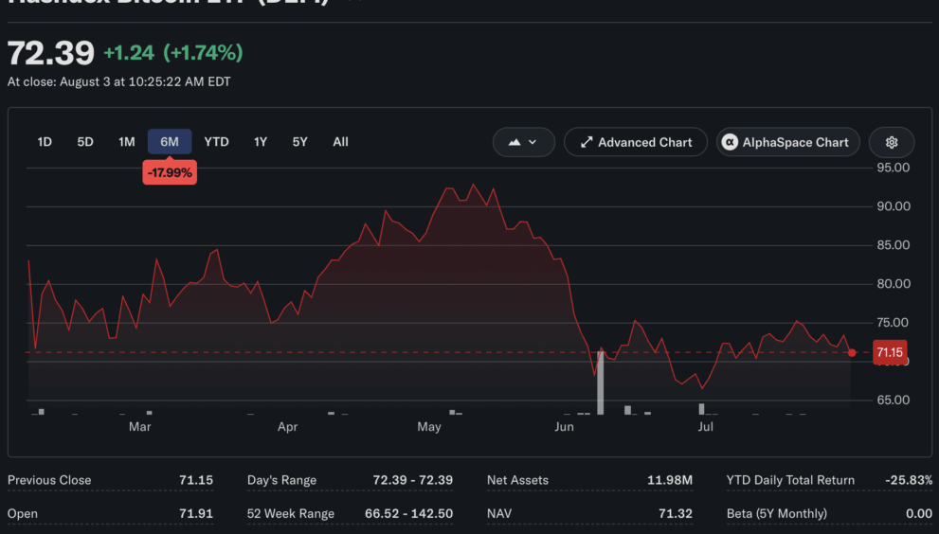Click the 11.98M net assets value
Viewport: 939px width, 534px height.
pyautogui.click(x=670, y=480)
